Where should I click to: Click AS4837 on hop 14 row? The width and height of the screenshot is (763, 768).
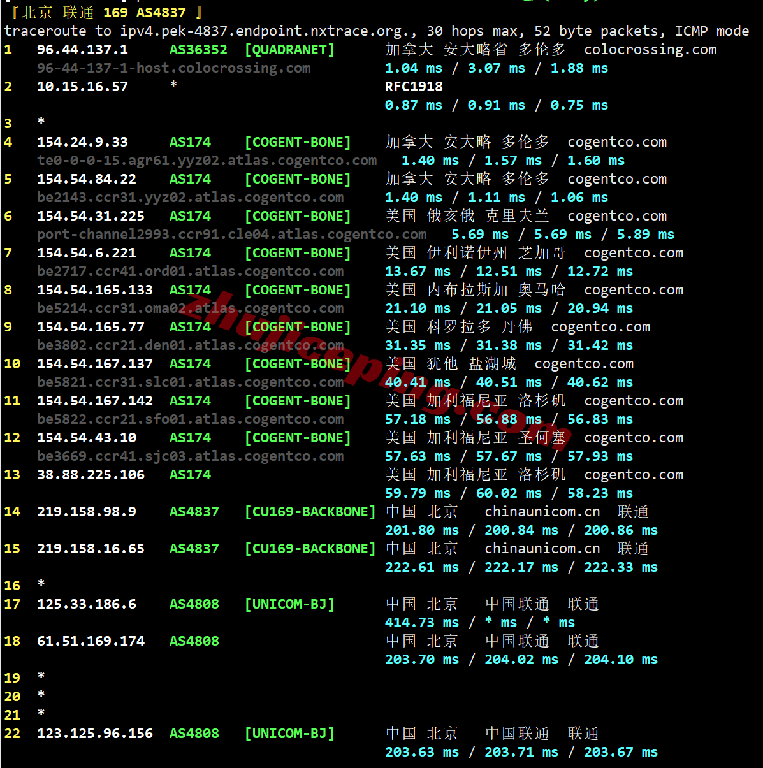[194, 512]
